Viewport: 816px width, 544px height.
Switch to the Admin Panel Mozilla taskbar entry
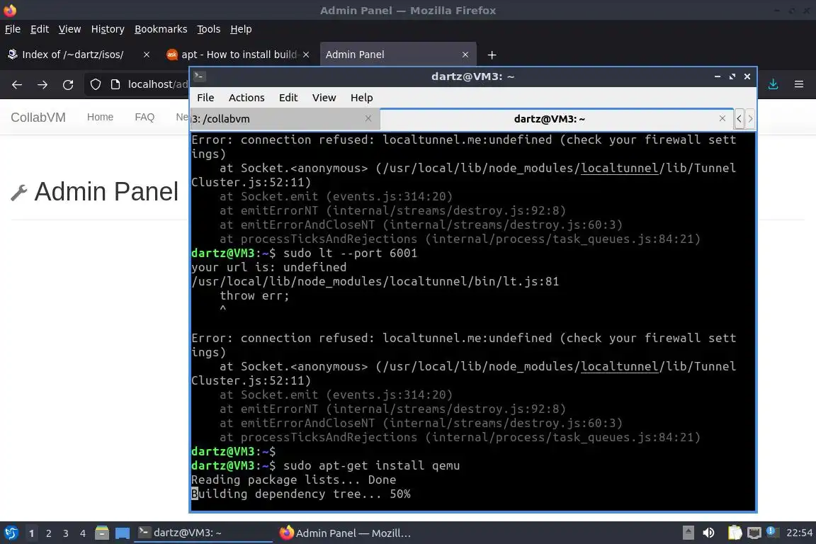(344, 533)
